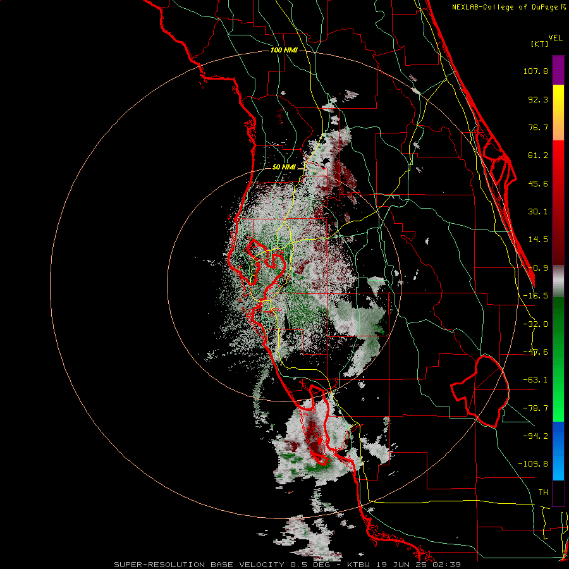Image resolution: width=569 pixels, height=569 pixels.
Task: Click the KTBW timestamp 19 JUN 25 02:39
Action: point(404,565)
